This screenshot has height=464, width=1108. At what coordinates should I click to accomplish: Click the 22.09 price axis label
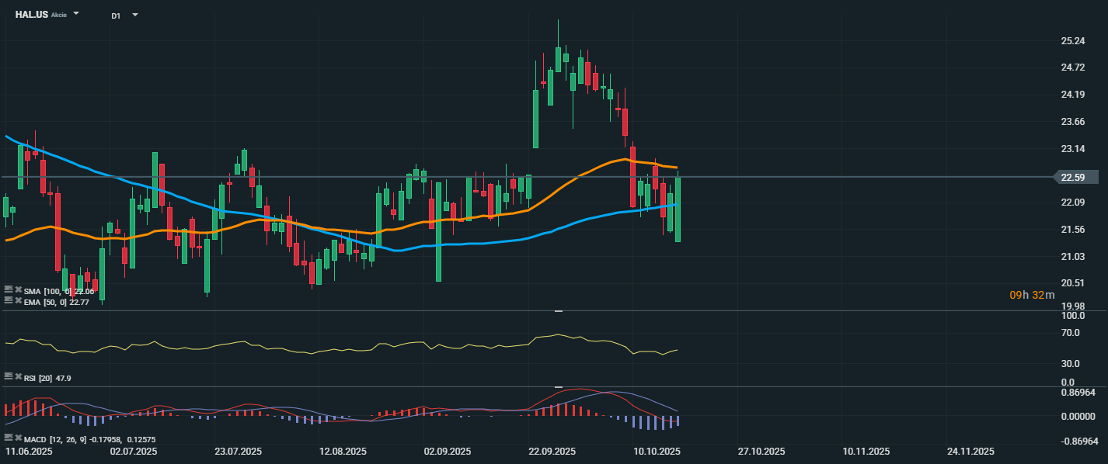point(1072,203)
